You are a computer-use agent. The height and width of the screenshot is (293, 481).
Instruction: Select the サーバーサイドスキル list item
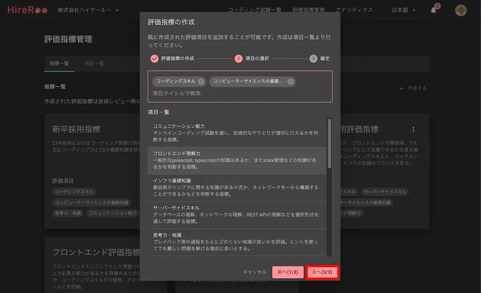[x=237, y=215]
